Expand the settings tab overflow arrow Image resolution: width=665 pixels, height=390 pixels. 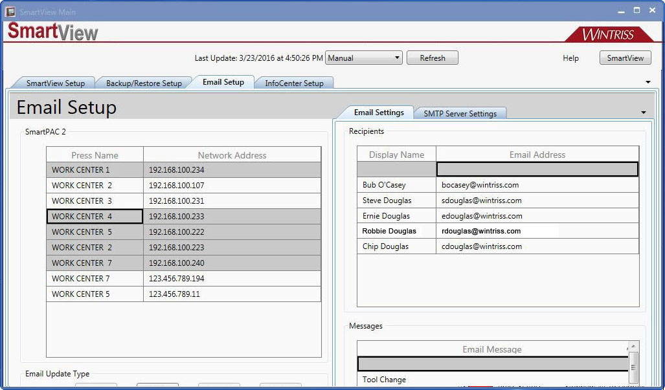644,113
